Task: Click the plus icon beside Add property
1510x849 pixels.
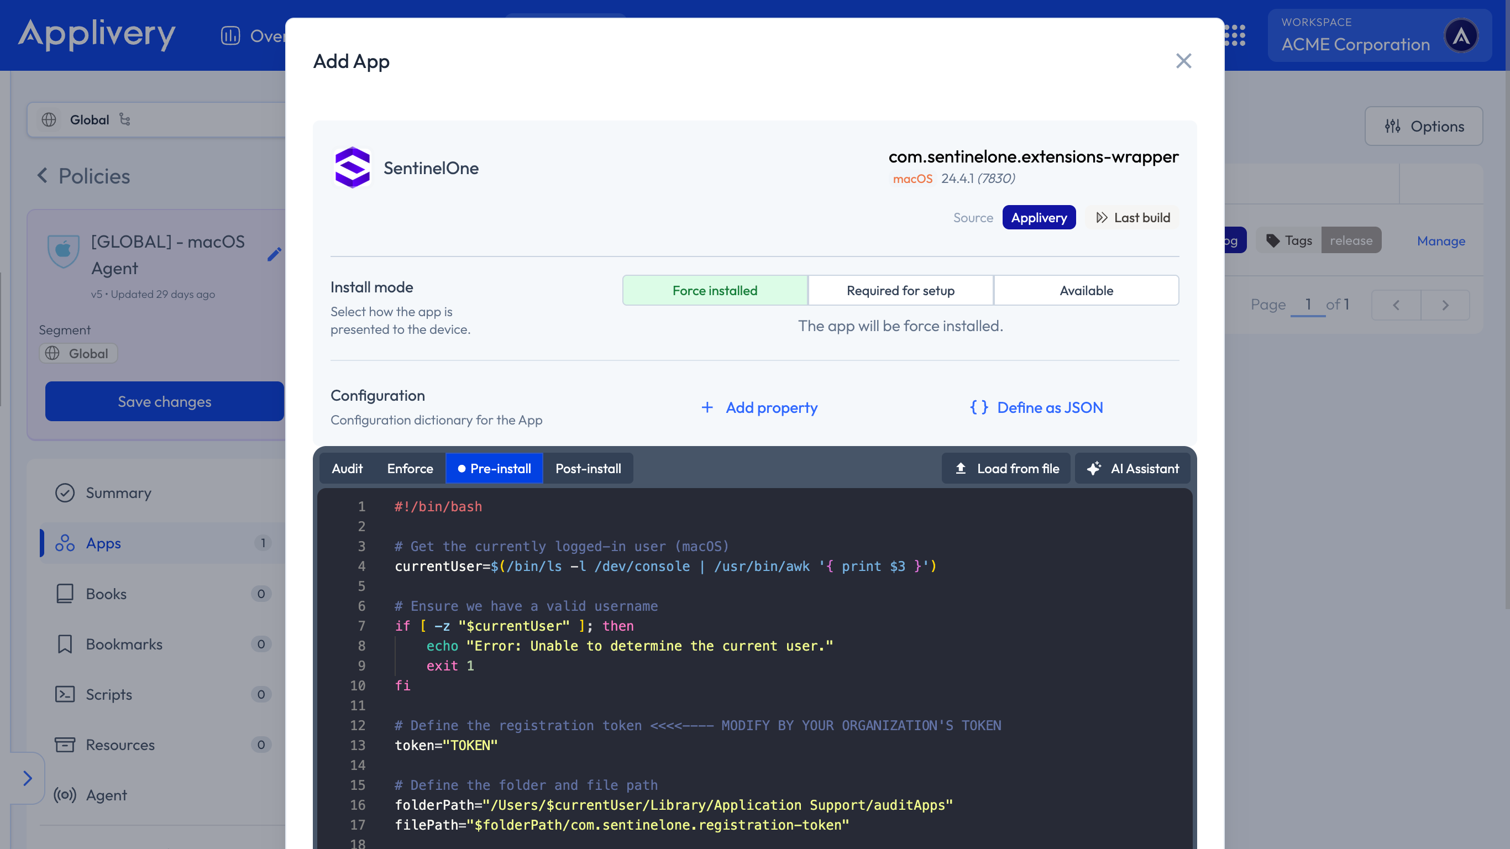Action: tap(707, 407)
